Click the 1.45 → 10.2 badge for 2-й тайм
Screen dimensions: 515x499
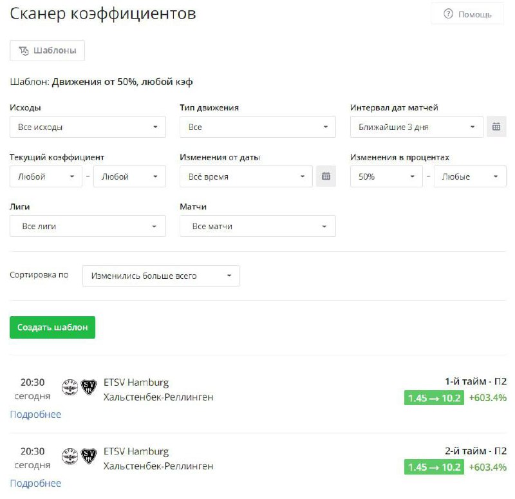(x=434, y=467)
